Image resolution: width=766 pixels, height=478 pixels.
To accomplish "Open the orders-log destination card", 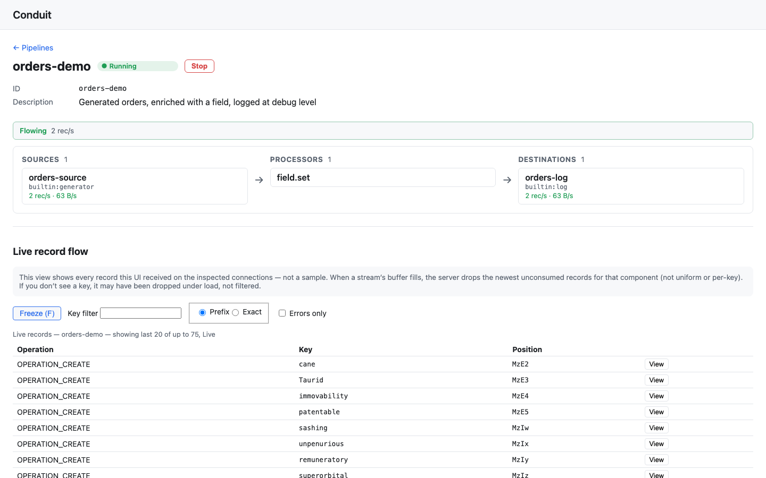I will (631, 186).
